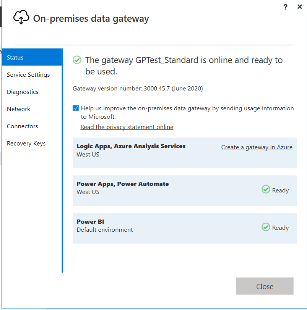Click the Power BI heading
The height and width of the screenshot is (310, 307).
(90, 222)
